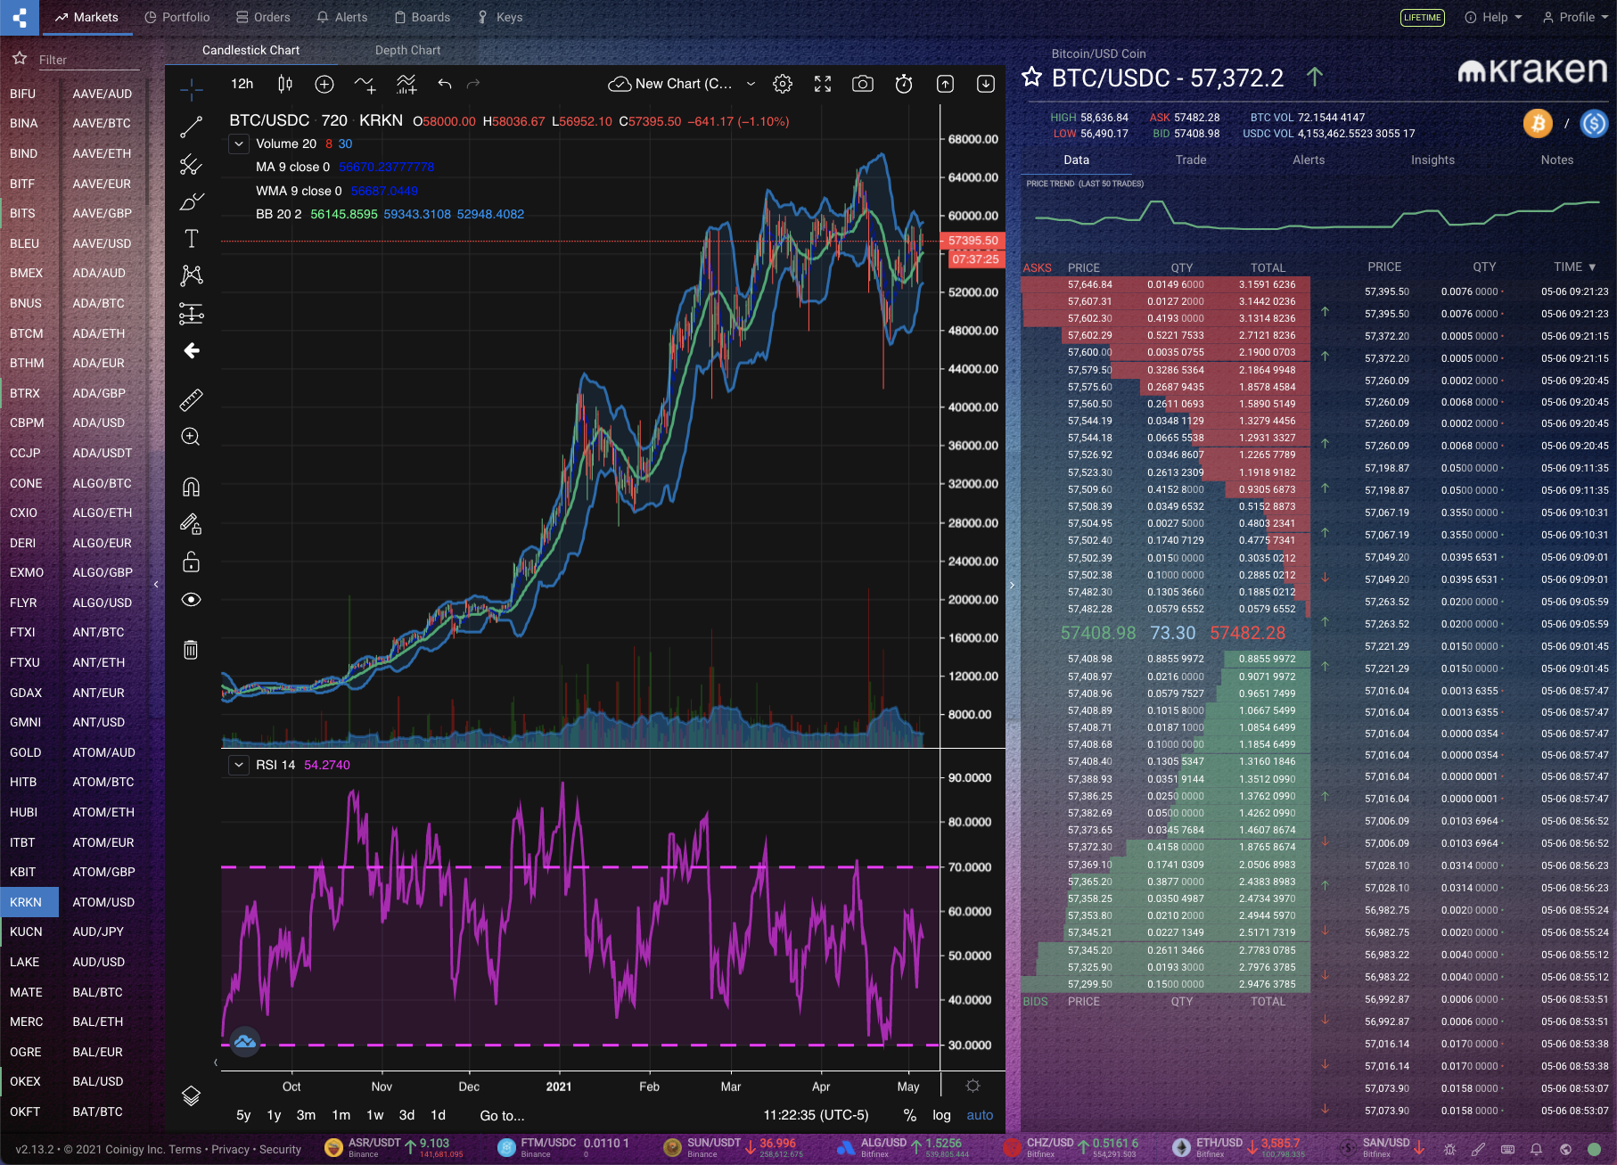Open the object tree layers icon
The height and width of the screenshot is (1165, 1617).
click(191, 1095)
